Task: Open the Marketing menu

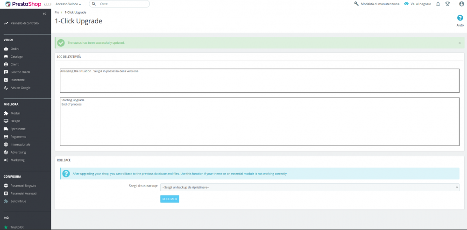Action: pyautogui.click(x=18, y=160)
